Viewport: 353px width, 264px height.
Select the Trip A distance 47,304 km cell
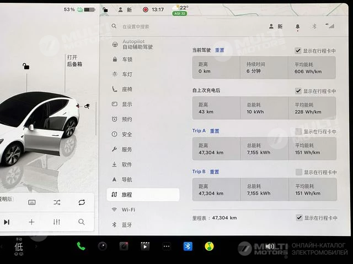coord(216,148)
